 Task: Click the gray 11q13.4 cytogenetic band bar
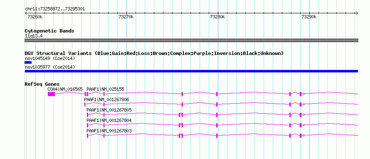click(191, 40)
